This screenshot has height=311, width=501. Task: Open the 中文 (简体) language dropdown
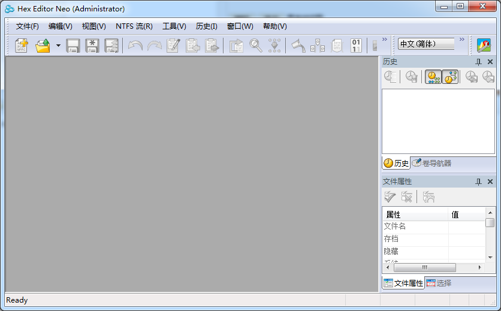tap(426, 44)
